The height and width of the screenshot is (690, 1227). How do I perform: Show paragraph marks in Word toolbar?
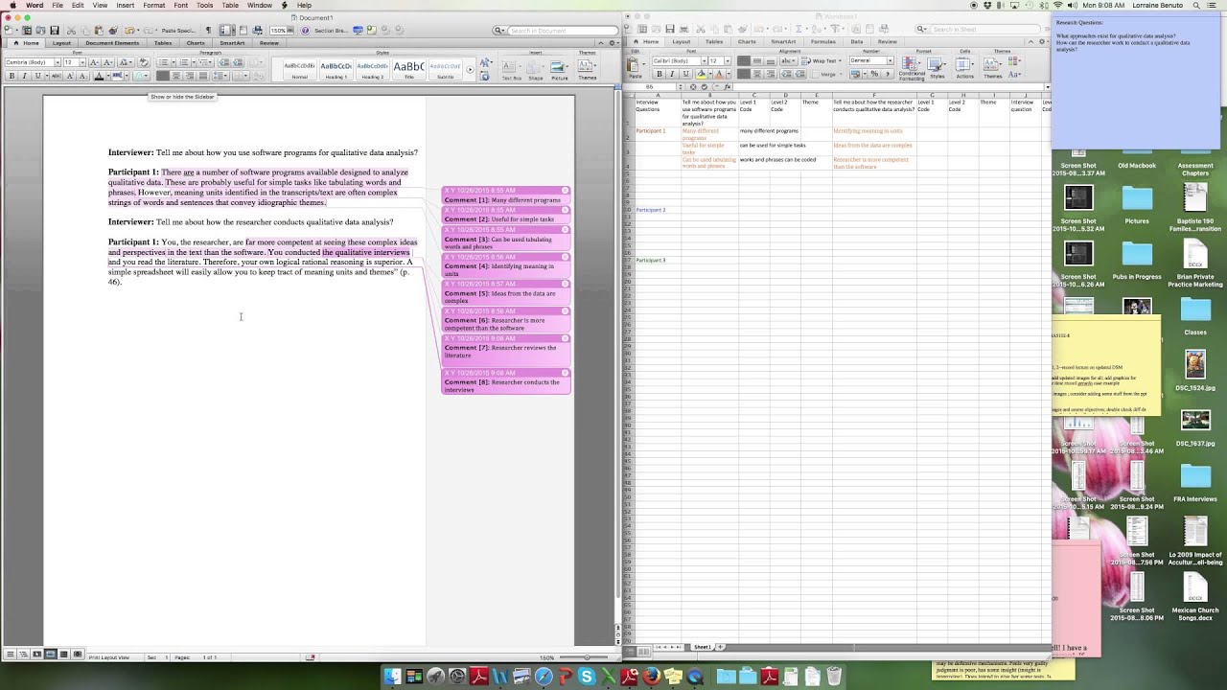pyautogui.click(x=208, y=31)
